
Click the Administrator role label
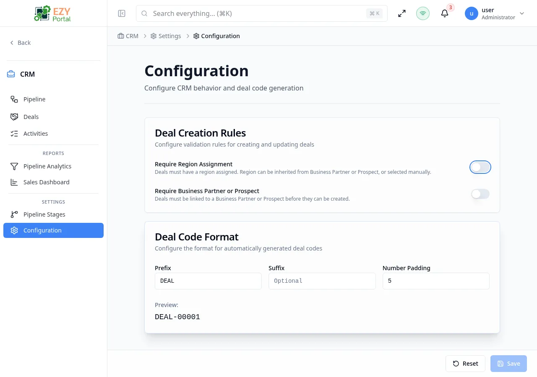click(498, 18)
